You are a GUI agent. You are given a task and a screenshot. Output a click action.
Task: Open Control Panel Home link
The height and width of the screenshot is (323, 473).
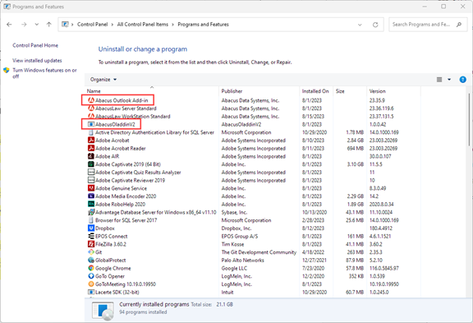(35, 45)
